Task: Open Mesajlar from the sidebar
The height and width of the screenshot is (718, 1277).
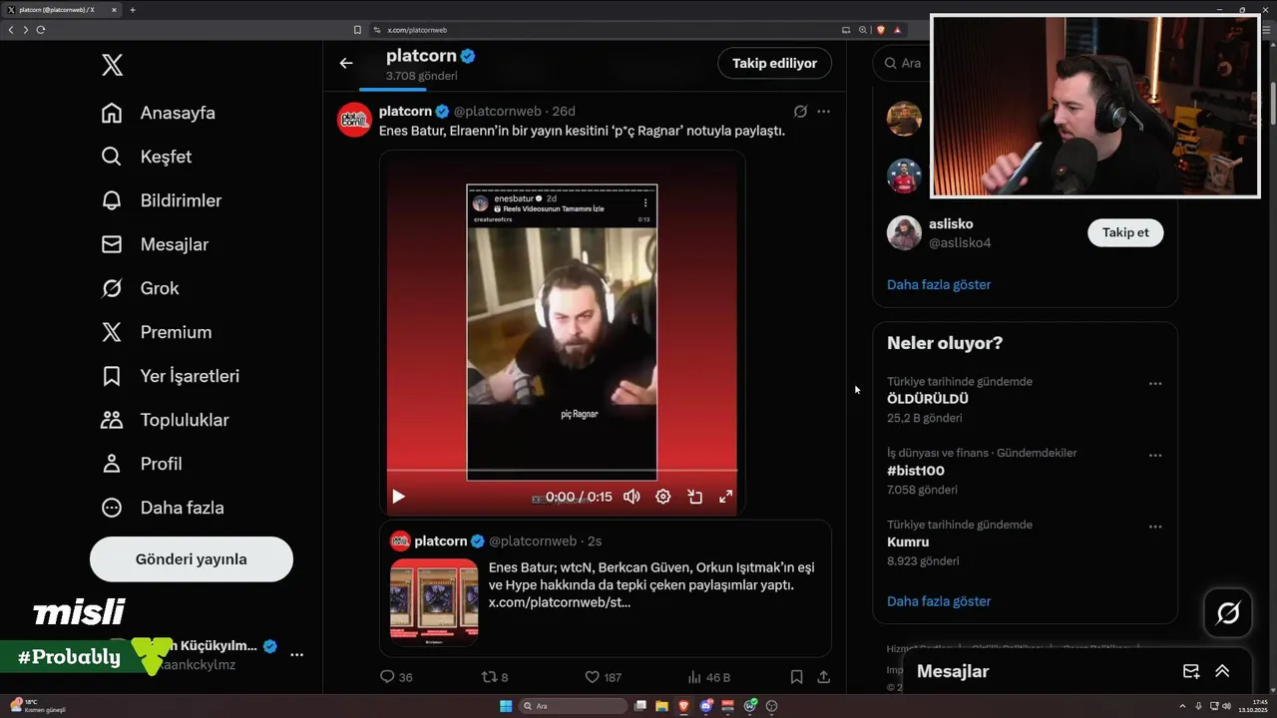Action: pyautogui.click(x=155, y=244)
